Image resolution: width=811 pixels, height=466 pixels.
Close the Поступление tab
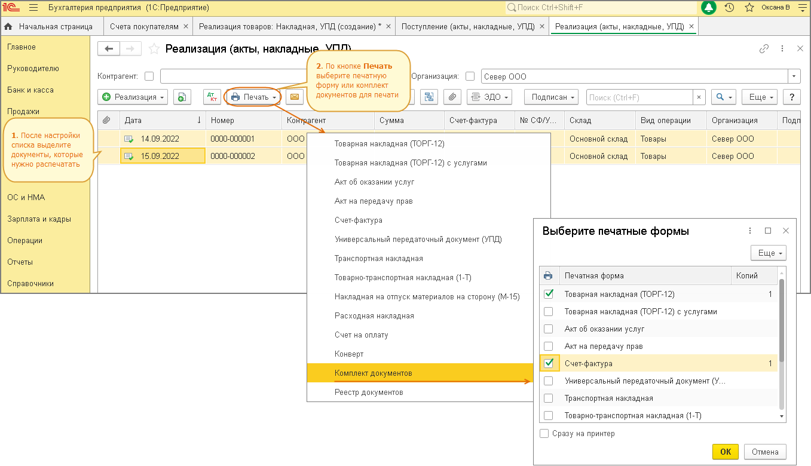[543, 26]
